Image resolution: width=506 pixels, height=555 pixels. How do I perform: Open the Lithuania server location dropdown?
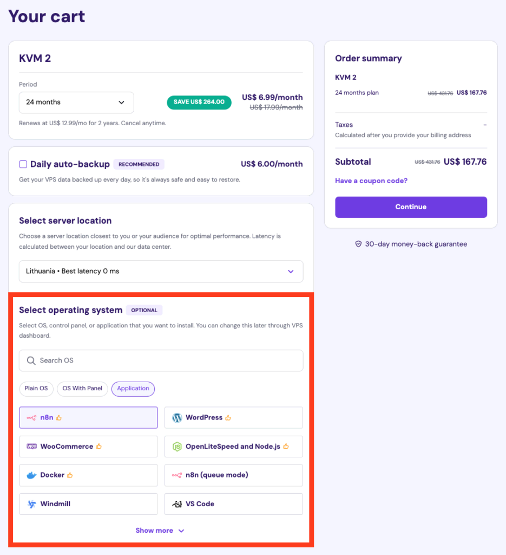161,272
